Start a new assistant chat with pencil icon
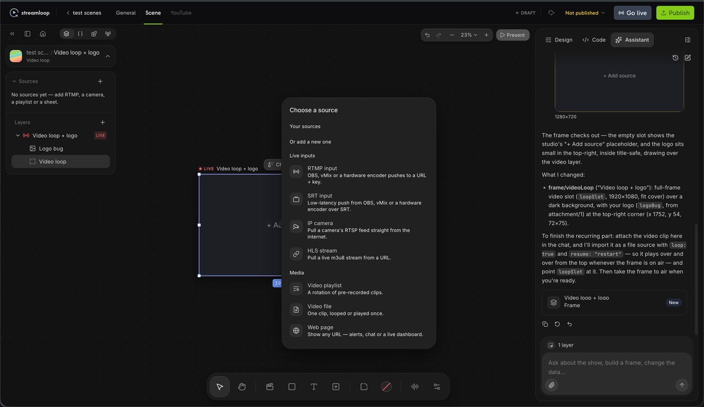The height and width of the screenshot is (407, 704). tap(687, 58)
